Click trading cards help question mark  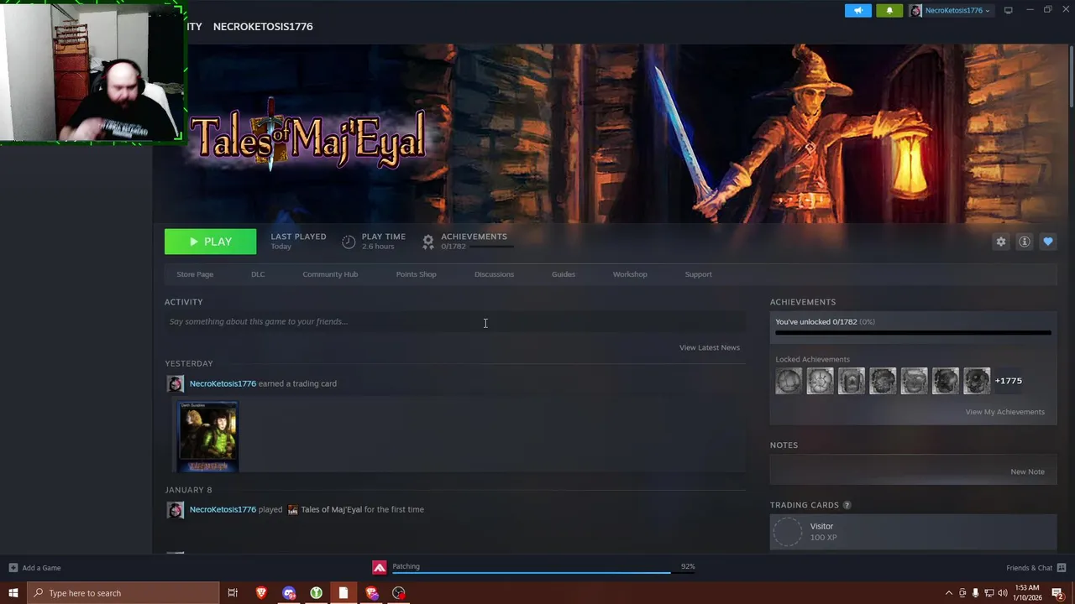pyautogui.click(x=847, y=505)
